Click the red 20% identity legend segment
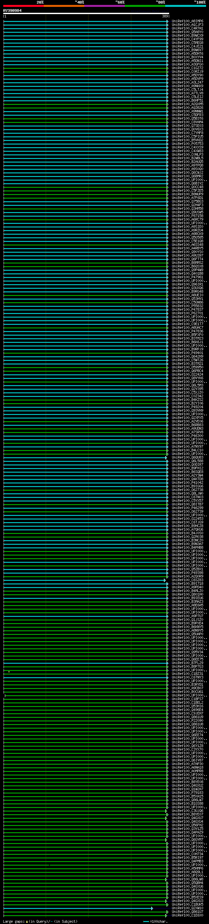The image size is (209, 924). click(23, 6)
